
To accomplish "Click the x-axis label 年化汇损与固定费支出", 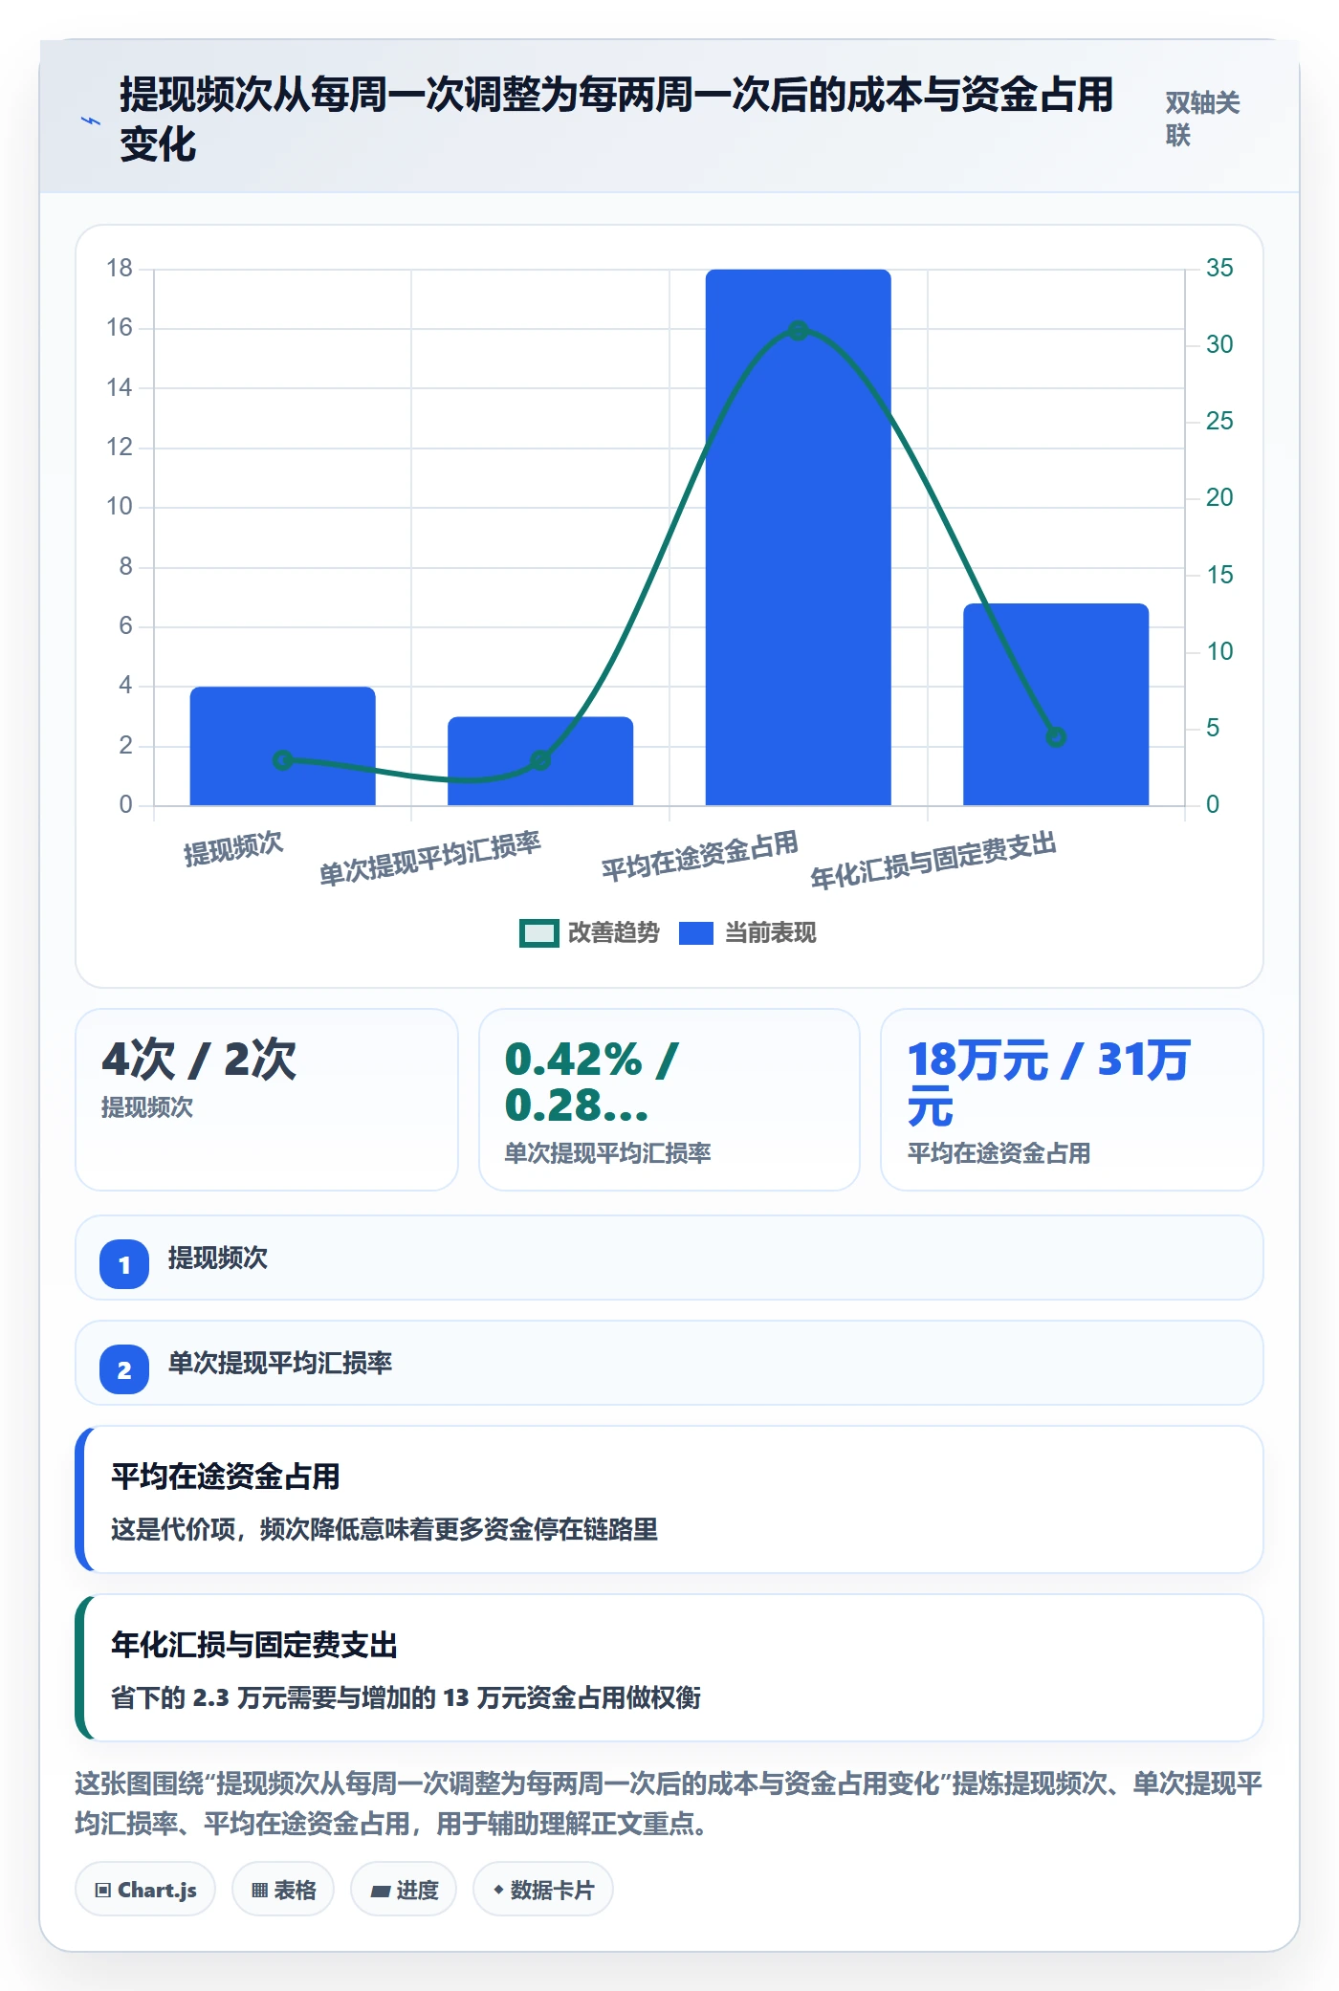I will 933,860.
